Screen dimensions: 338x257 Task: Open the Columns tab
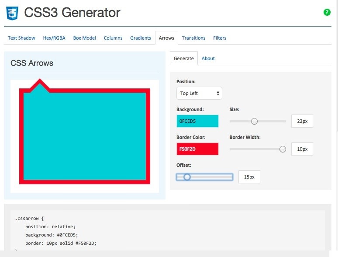(x=113, y=38)
